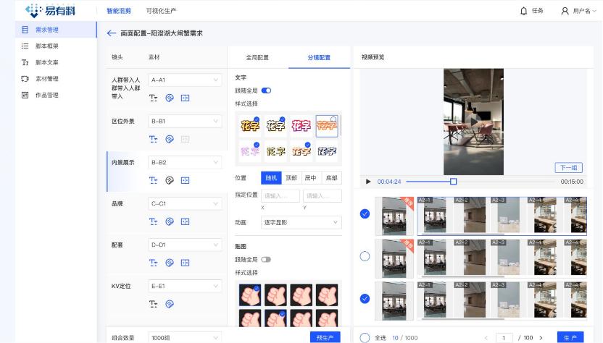Click the sticker icon under E-E1
This screenshot has width=603, height=343.
[x=169, y=304]
